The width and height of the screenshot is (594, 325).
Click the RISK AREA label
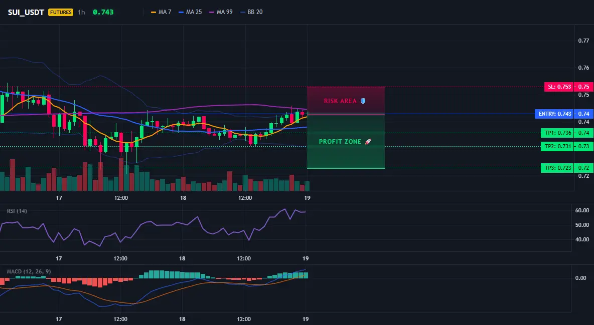[x=340, y=101]
